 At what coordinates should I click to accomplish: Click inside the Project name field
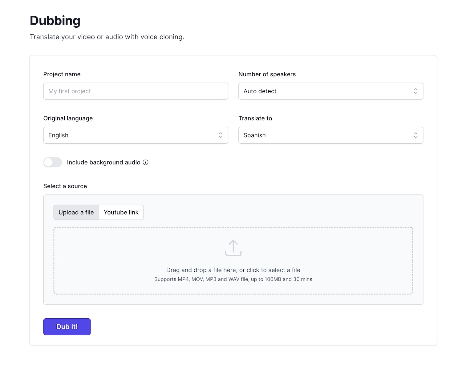(136, 91)
